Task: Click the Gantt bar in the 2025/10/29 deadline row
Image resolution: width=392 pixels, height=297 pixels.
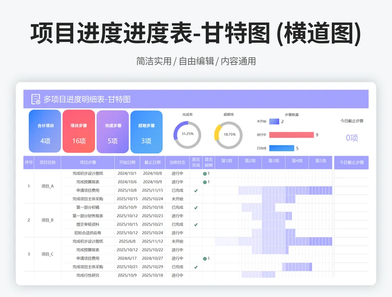Action: click(x=297, y=267)
